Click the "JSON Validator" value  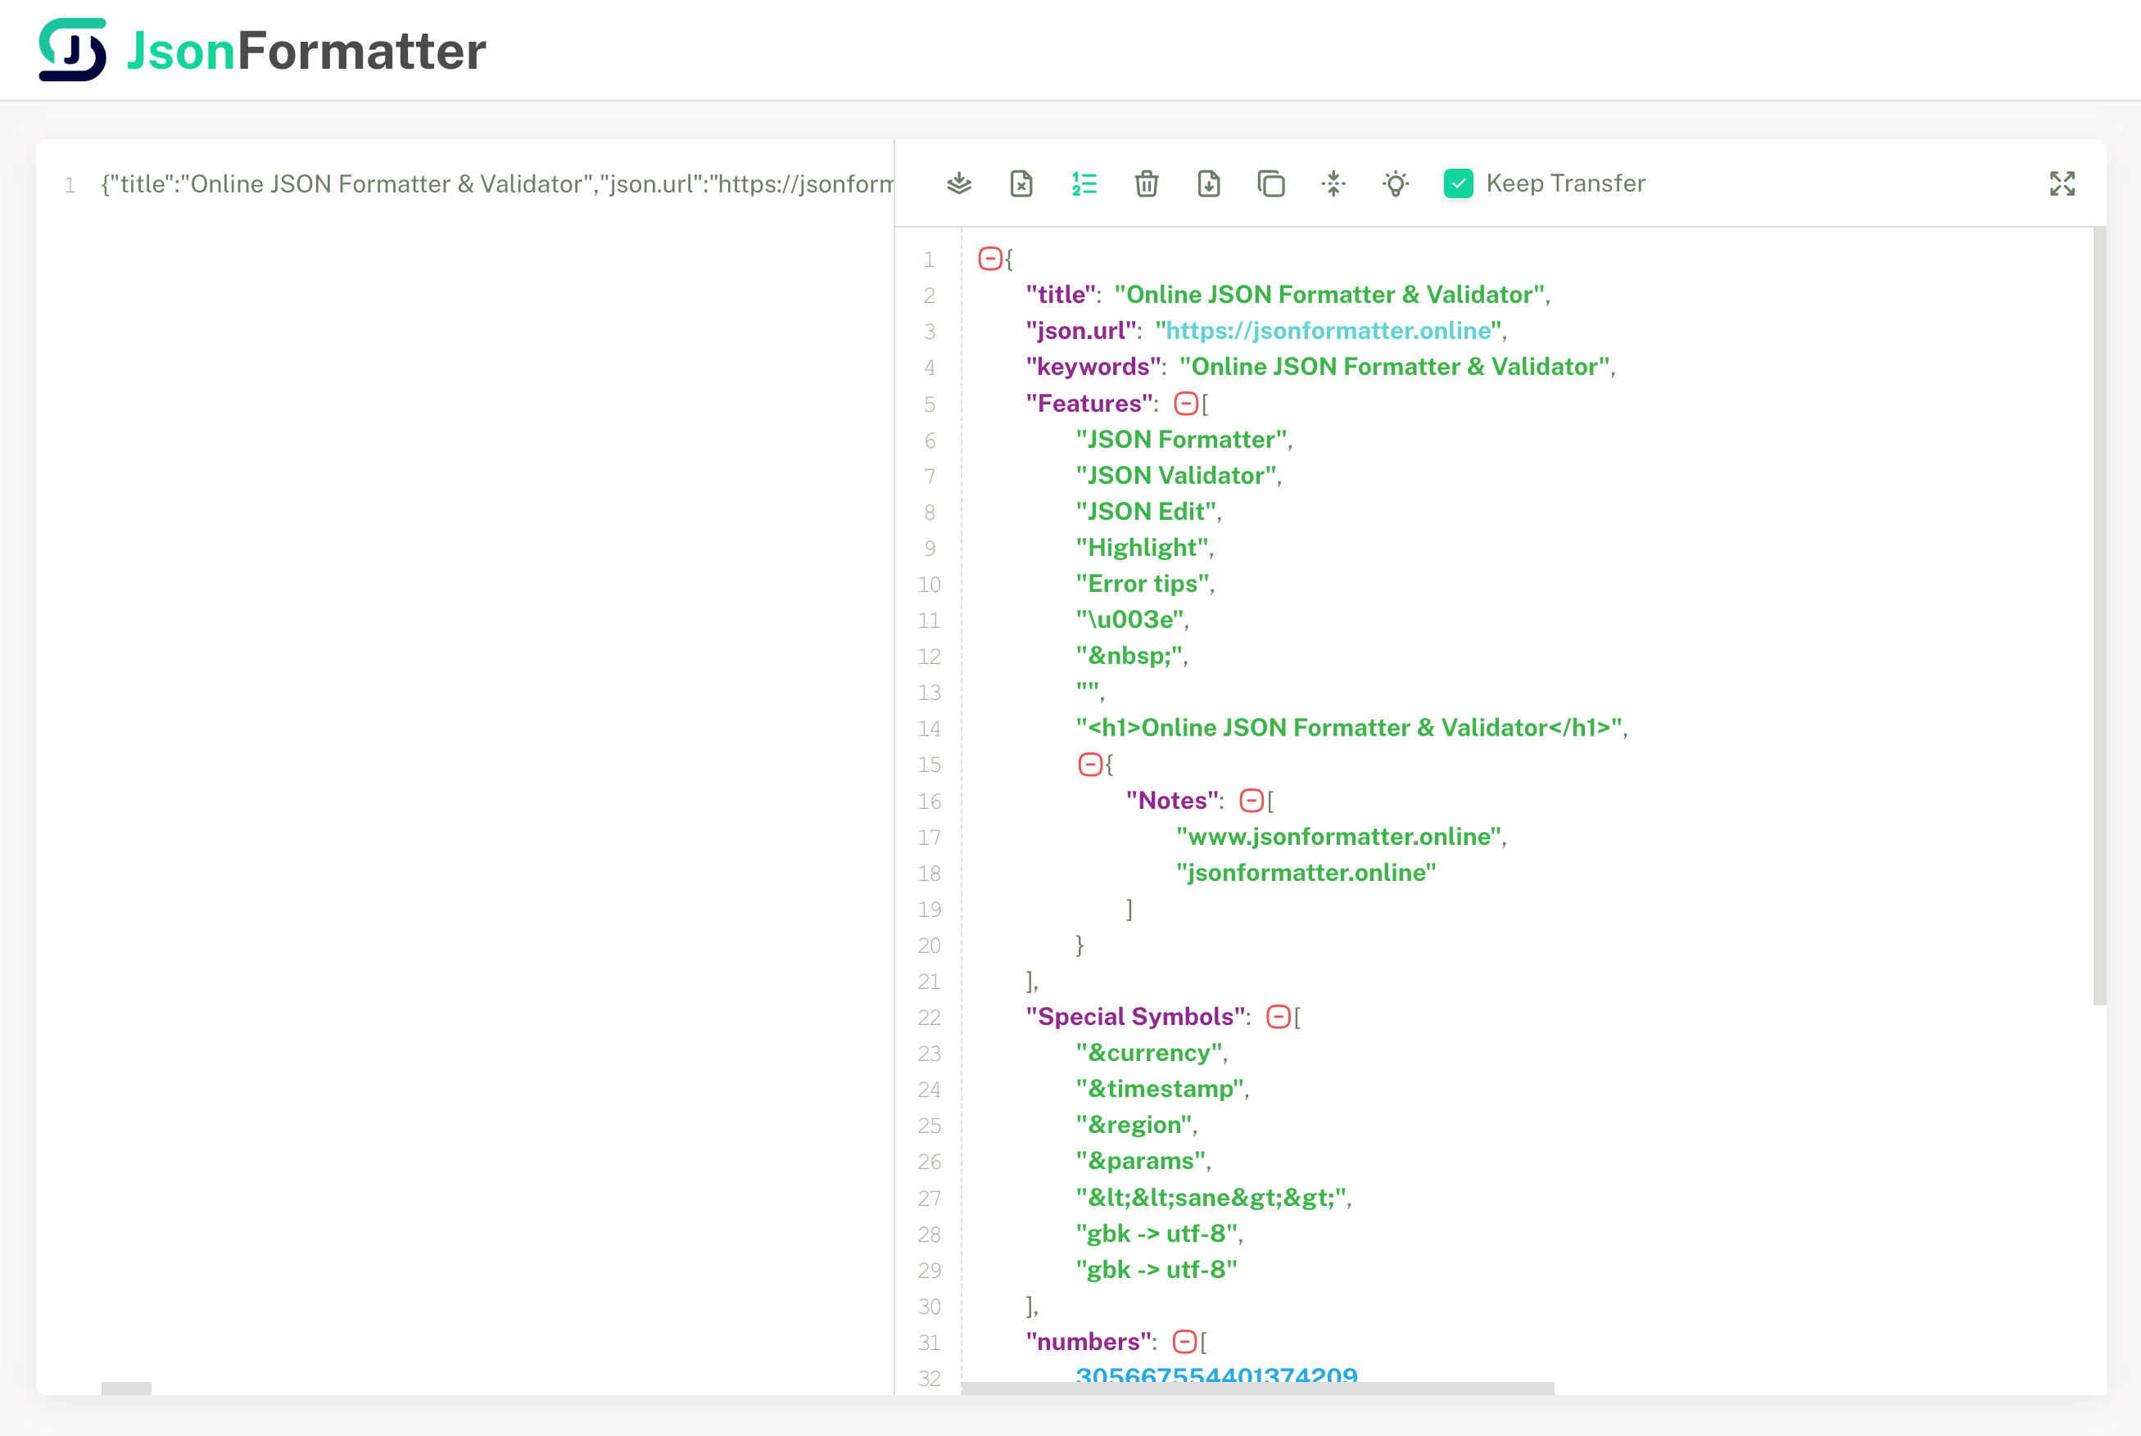[x=1176, y=476]
